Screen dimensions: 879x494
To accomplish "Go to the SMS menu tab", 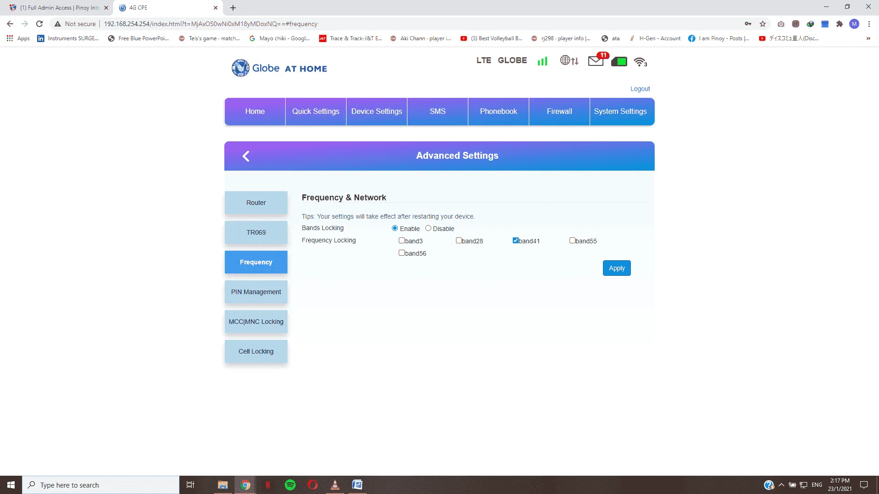I will pos(438,112).
